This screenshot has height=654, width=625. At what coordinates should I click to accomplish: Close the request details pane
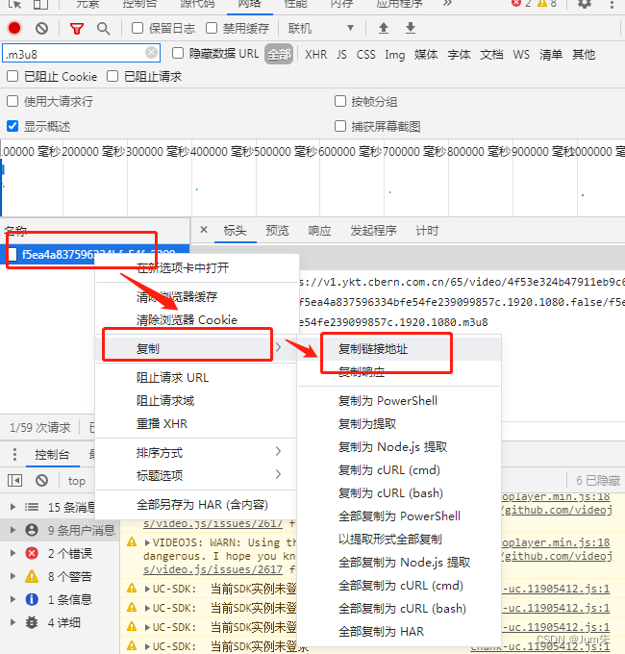click(204, 230)
